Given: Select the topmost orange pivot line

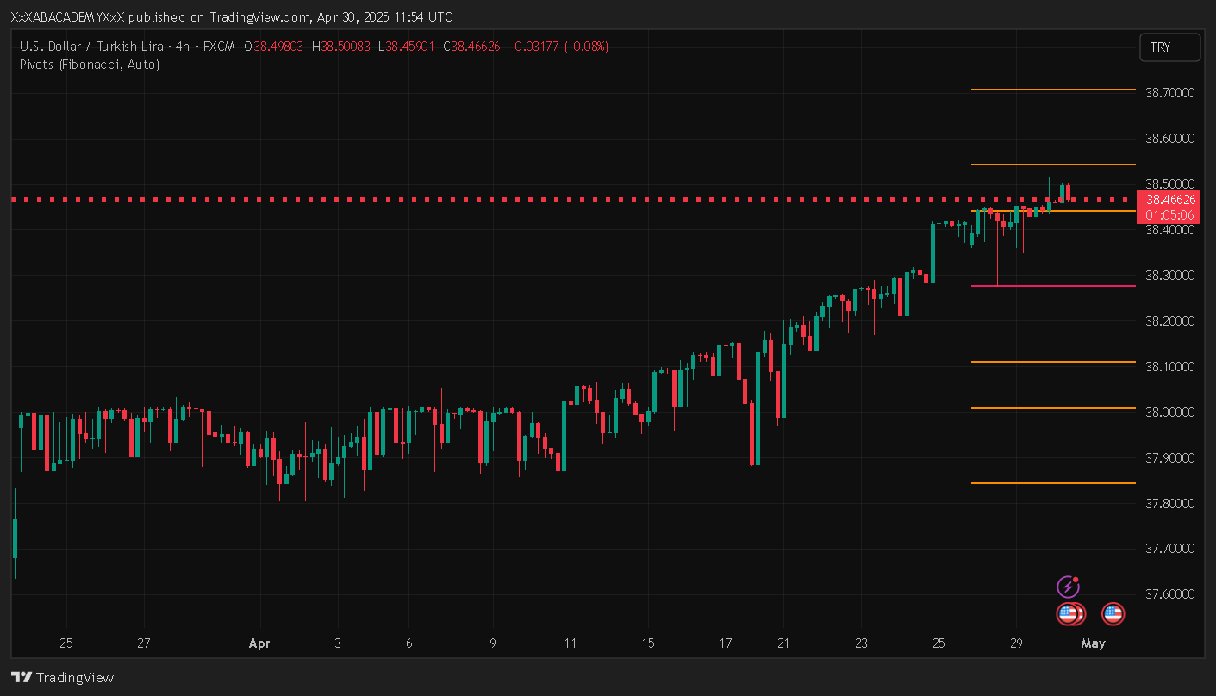Looking at the screenshot, I should [1052, 90].
